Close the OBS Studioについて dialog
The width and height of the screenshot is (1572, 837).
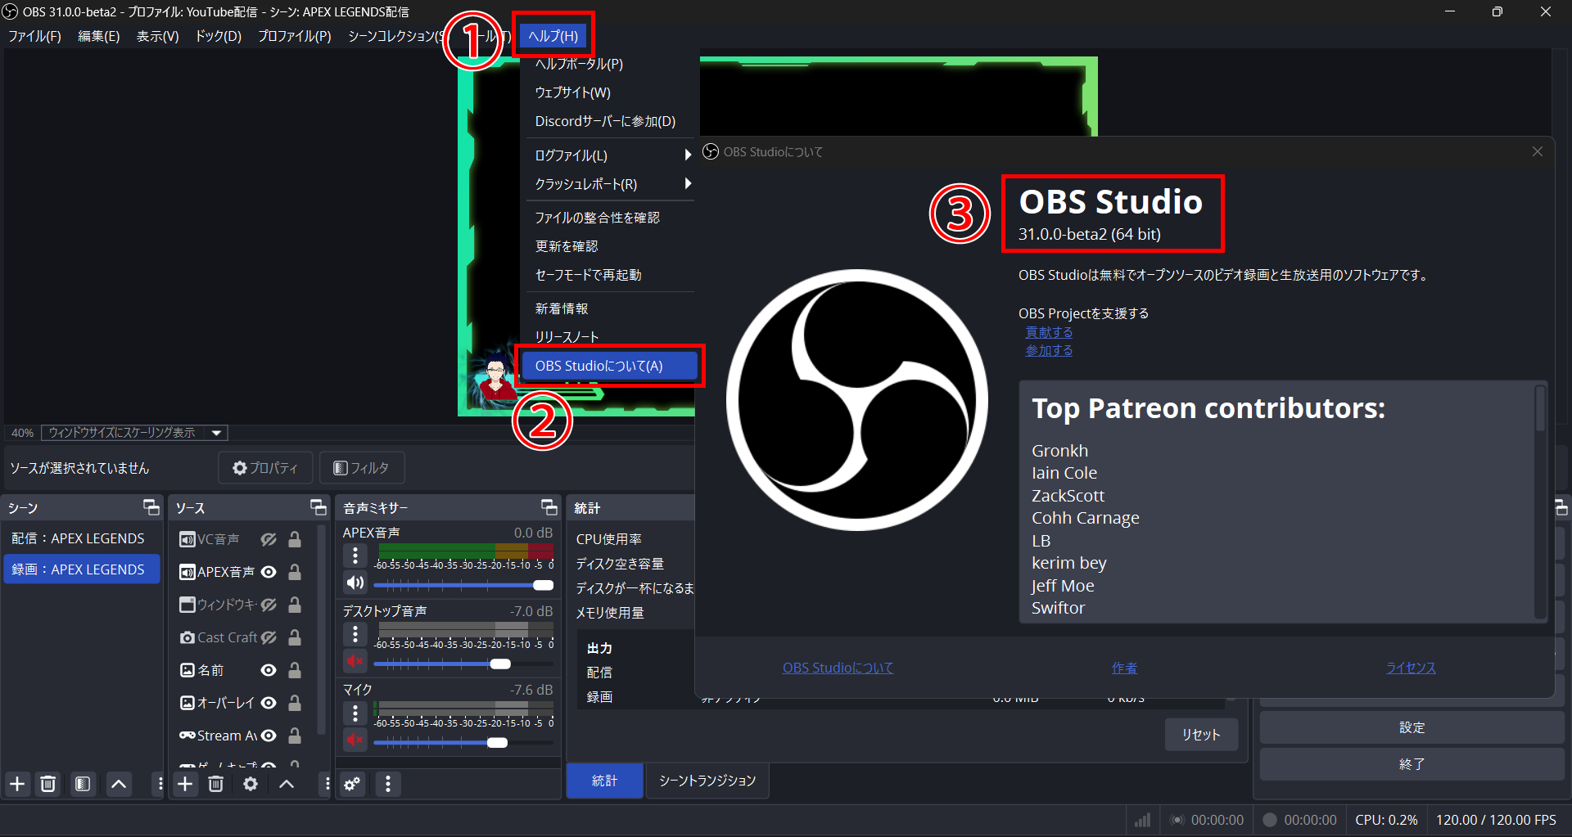(x=1538, y=151)
